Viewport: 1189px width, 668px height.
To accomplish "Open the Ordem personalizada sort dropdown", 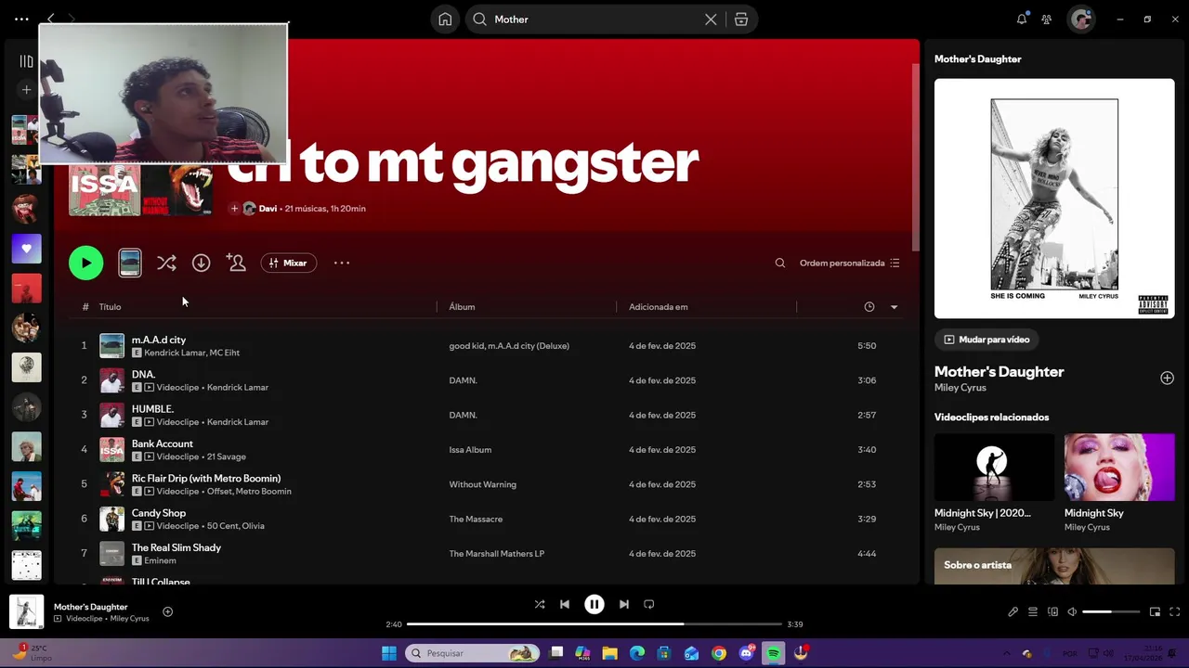I will [x=849, y=263].
